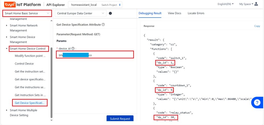
Task: Click the "category": "cz" line
Action: pos(163,44)
